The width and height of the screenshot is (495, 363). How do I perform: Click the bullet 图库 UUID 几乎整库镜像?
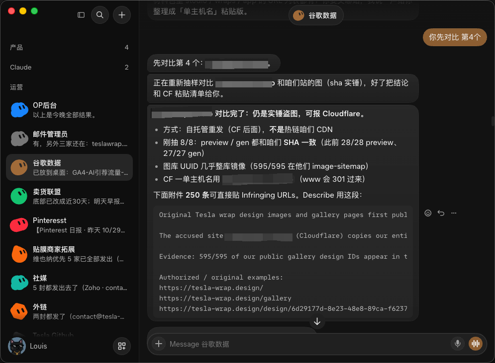click(x=266, y=166)
